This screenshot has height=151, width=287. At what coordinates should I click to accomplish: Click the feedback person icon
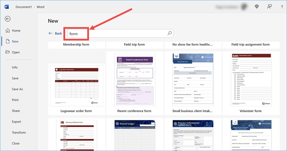click(269, 6)
